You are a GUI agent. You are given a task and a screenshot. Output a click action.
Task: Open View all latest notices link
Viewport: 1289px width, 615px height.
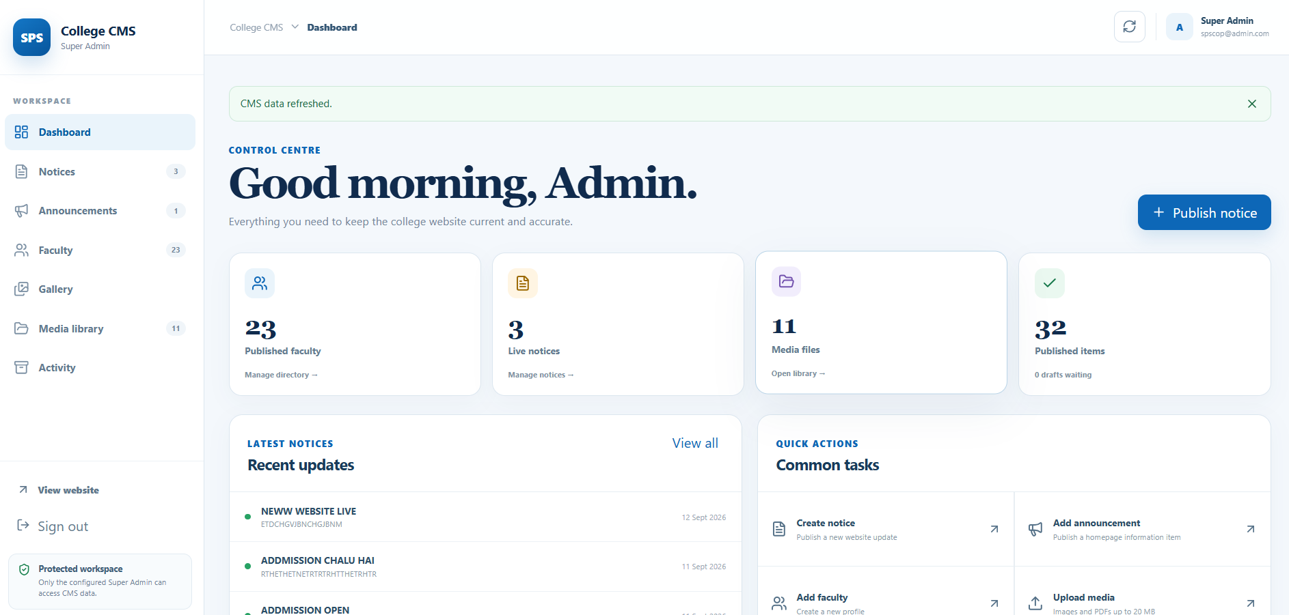point(695,443)
